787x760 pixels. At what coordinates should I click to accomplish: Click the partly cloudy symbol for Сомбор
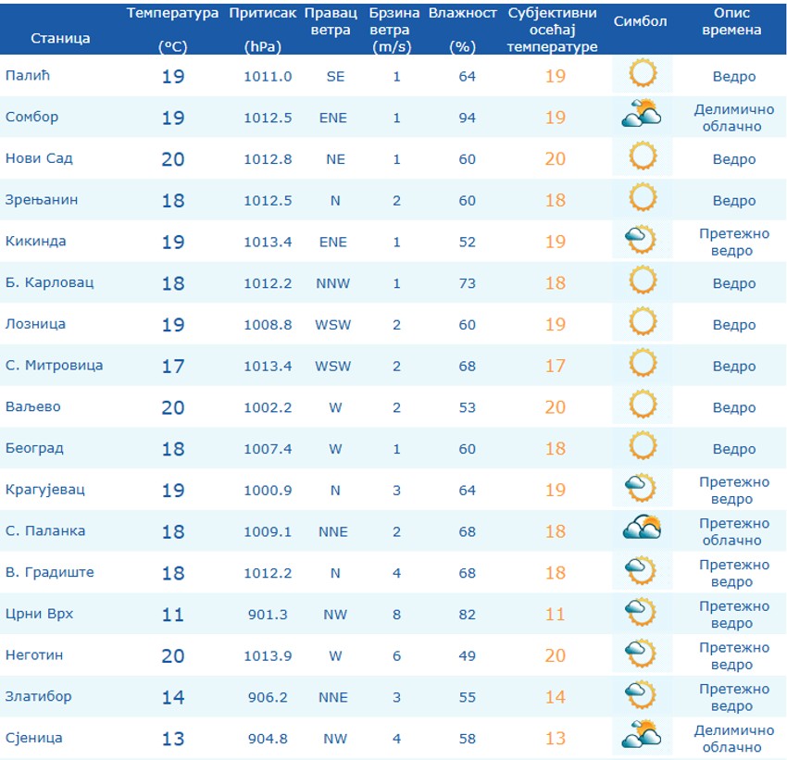[642, 113]
